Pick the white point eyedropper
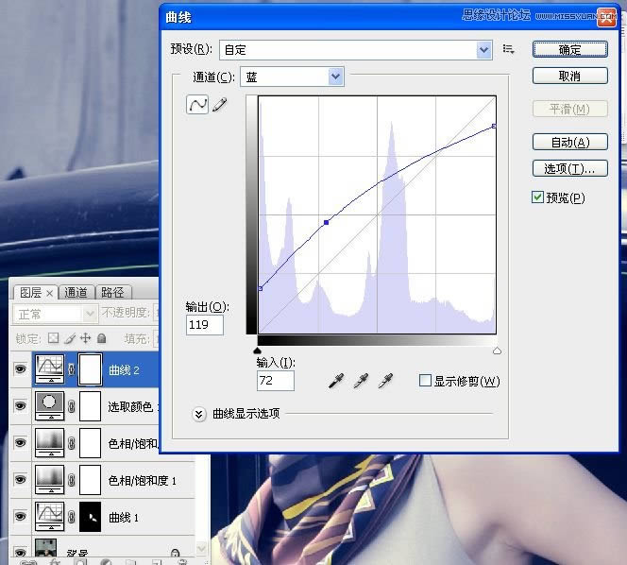 click(384, 381)
